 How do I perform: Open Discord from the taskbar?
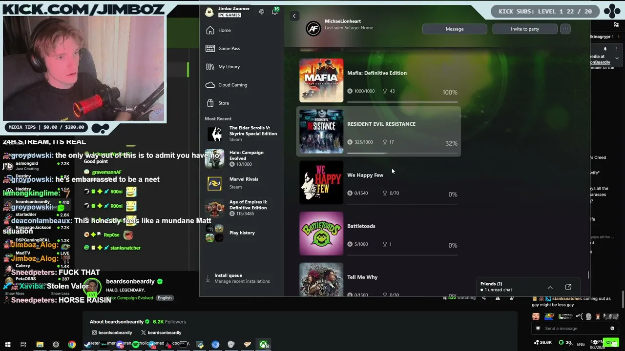pos(120,345)
